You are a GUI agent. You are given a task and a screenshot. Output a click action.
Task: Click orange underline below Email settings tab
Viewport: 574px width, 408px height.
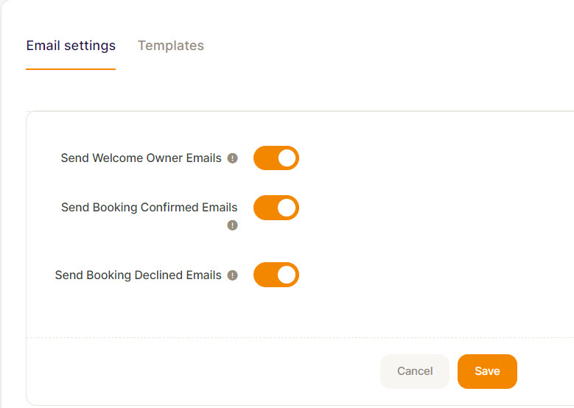pyautogui.click(x=71, y=68)
